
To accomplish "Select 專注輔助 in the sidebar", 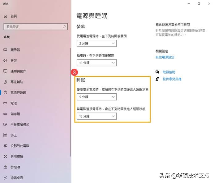I will (17, 82).
